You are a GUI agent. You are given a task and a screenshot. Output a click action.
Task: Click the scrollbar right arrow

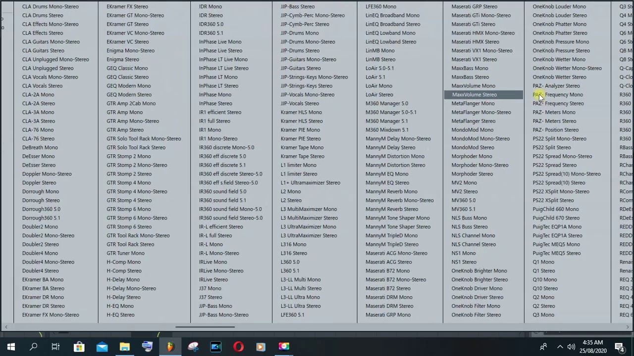click(628, 327)
